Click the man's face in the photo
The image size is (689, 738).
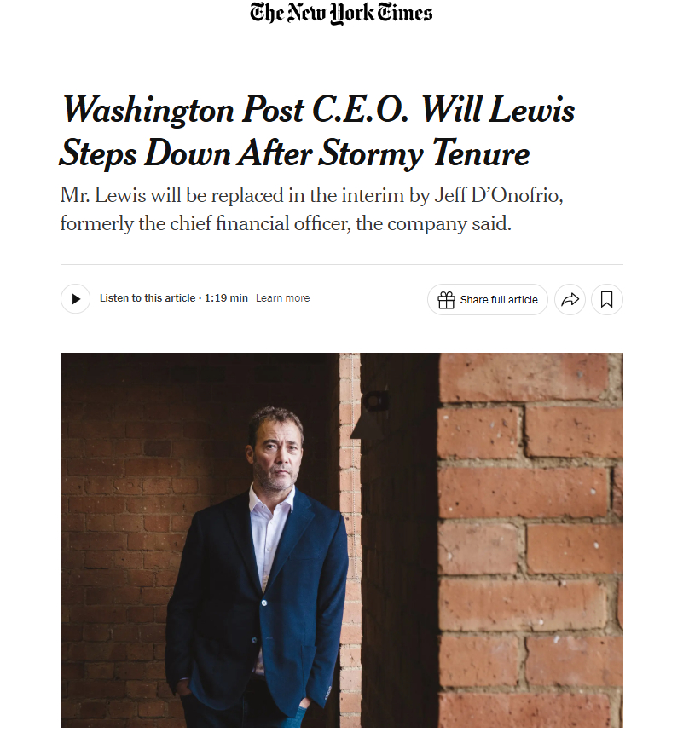(x=275, y=452)
